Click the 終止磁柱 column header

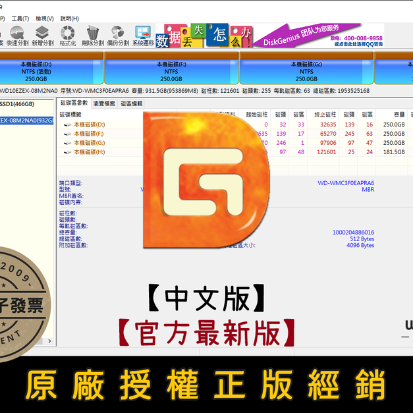coord(325,115)
